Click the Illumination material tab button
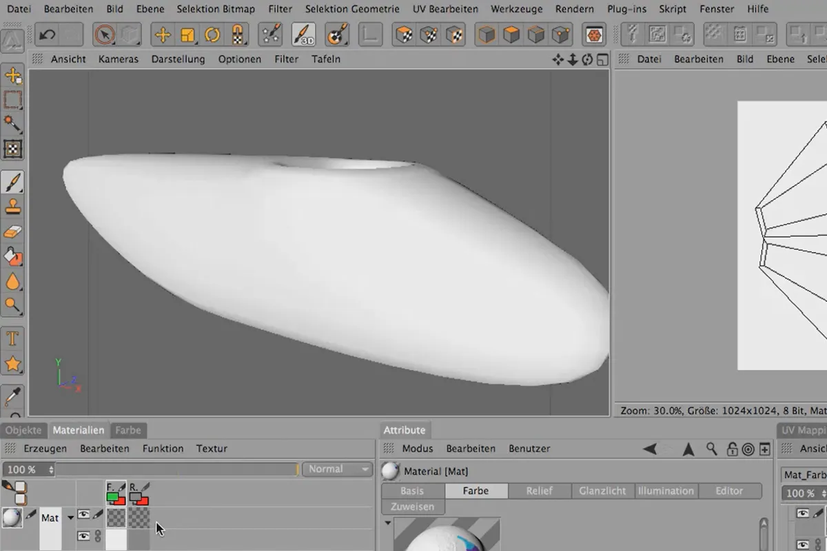The height and width of the screenshot is (551, 827). [666, 491]
